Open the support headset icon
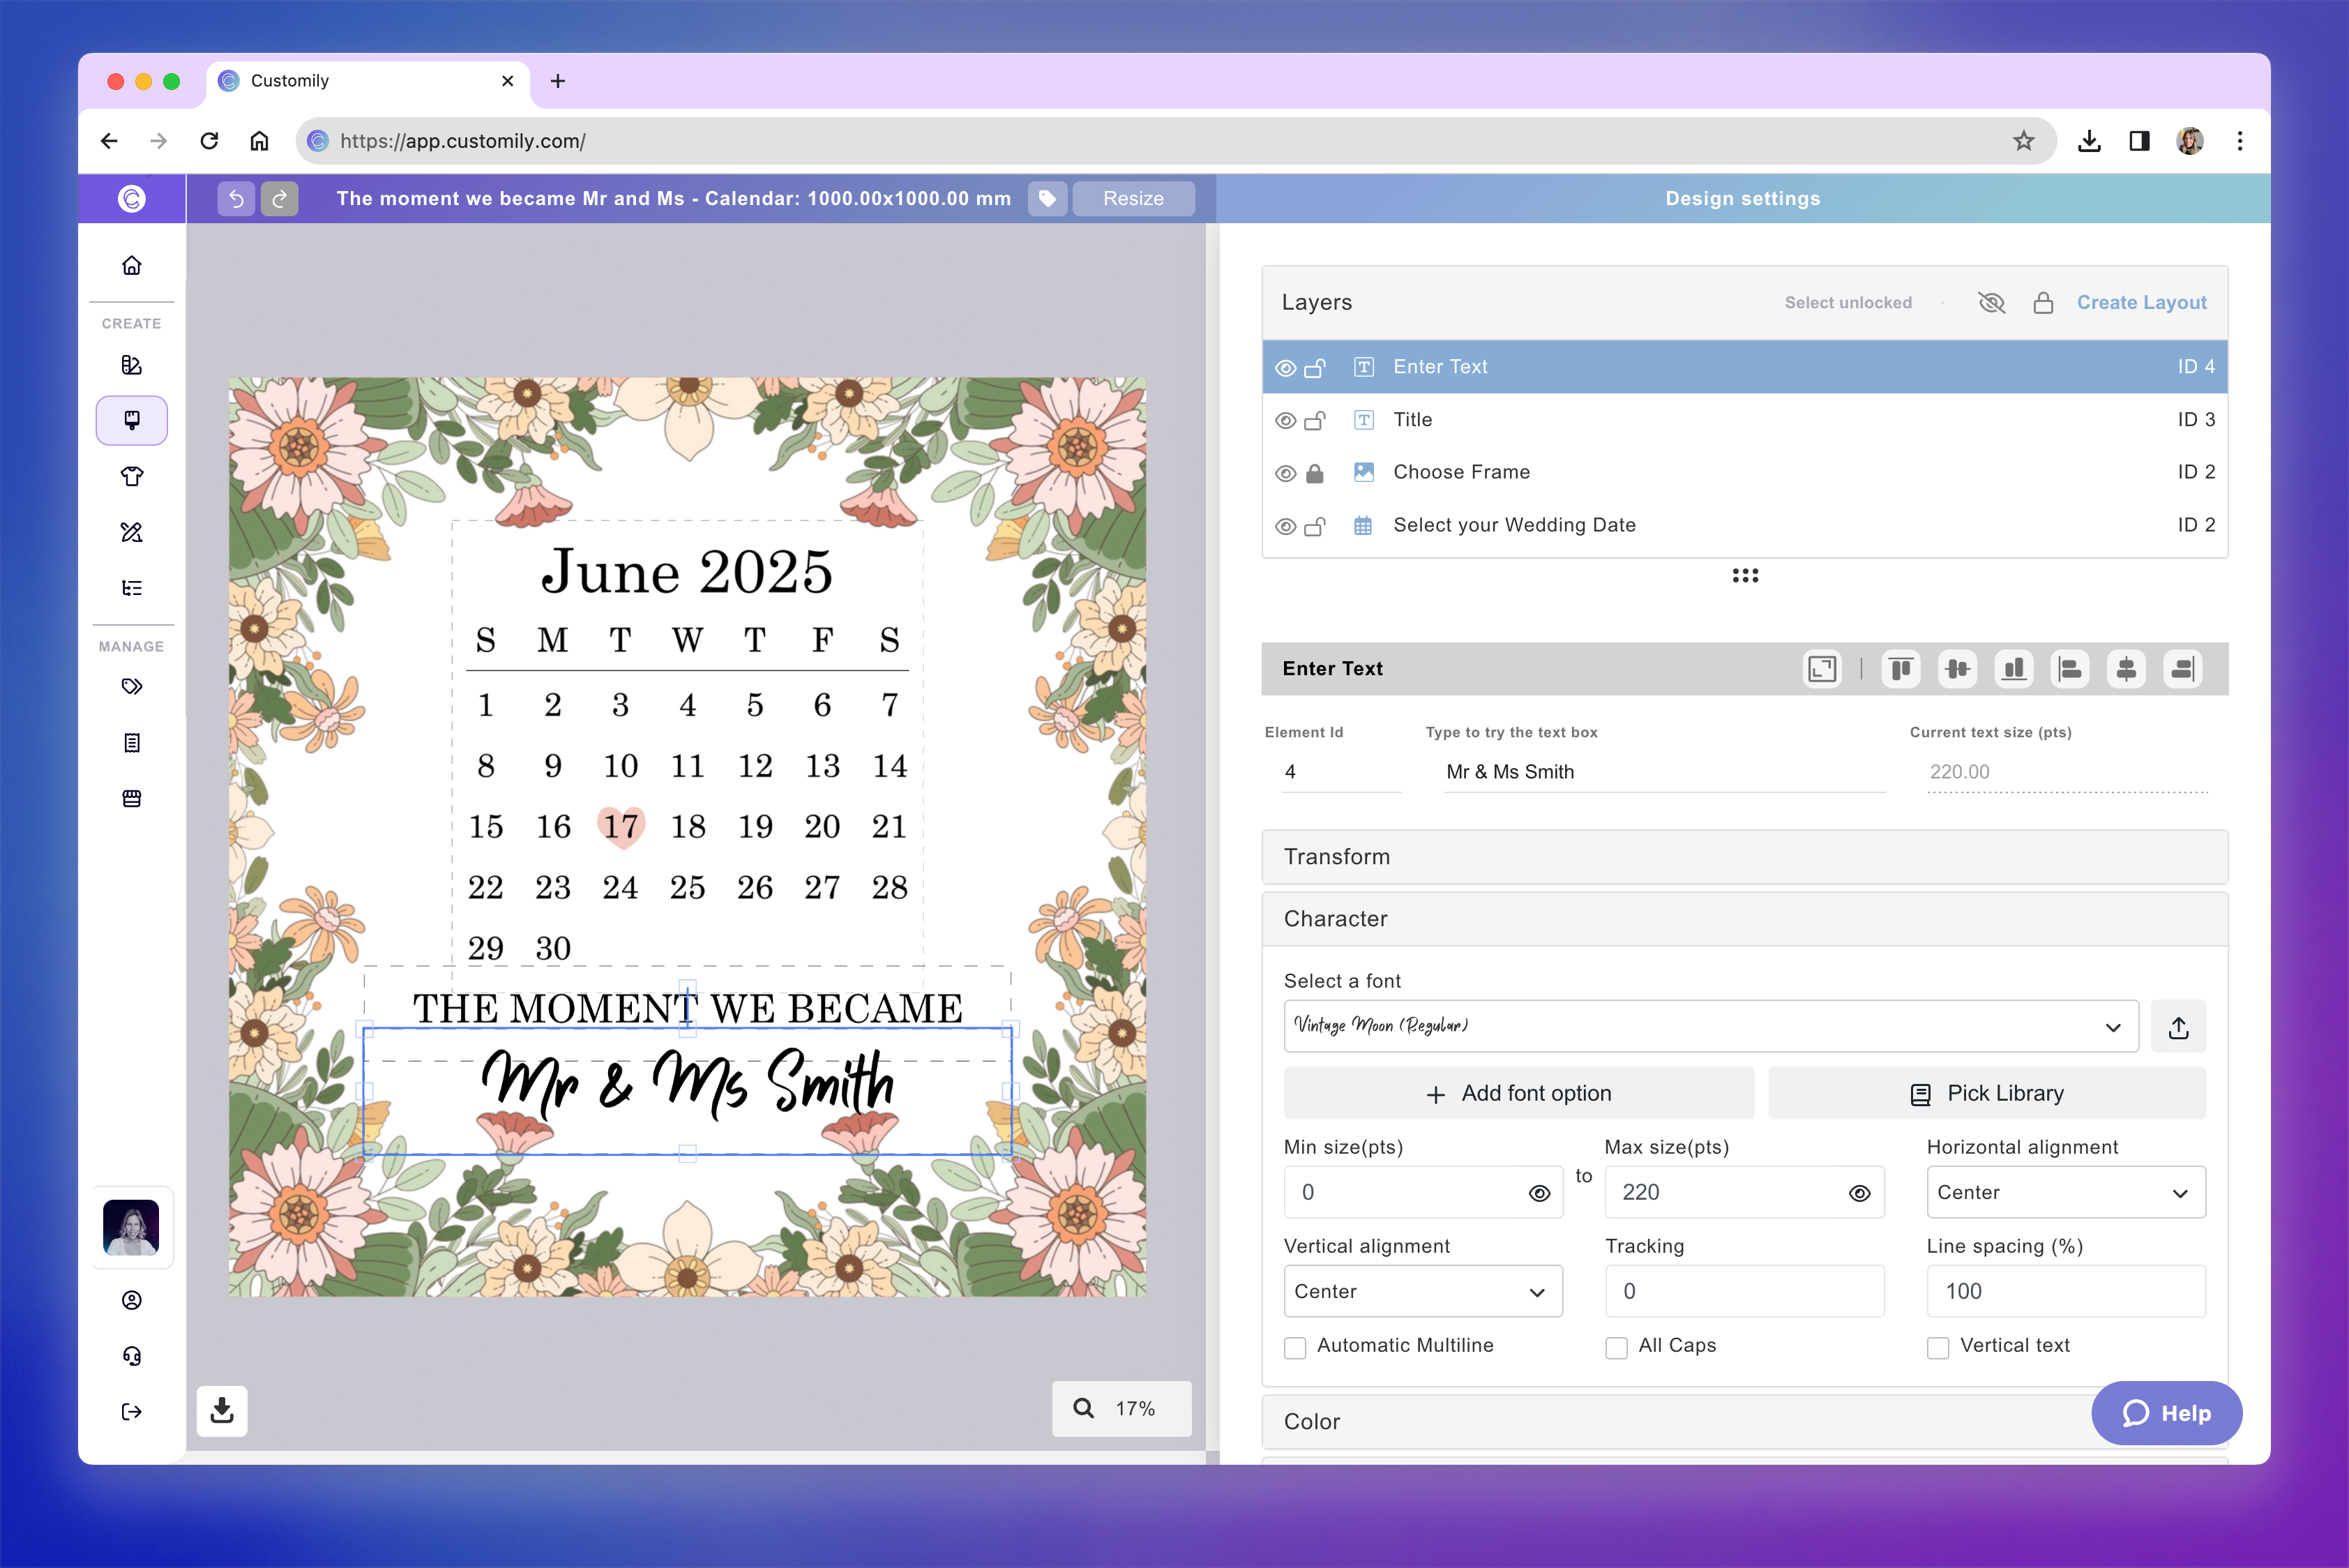 (132, 1355)
